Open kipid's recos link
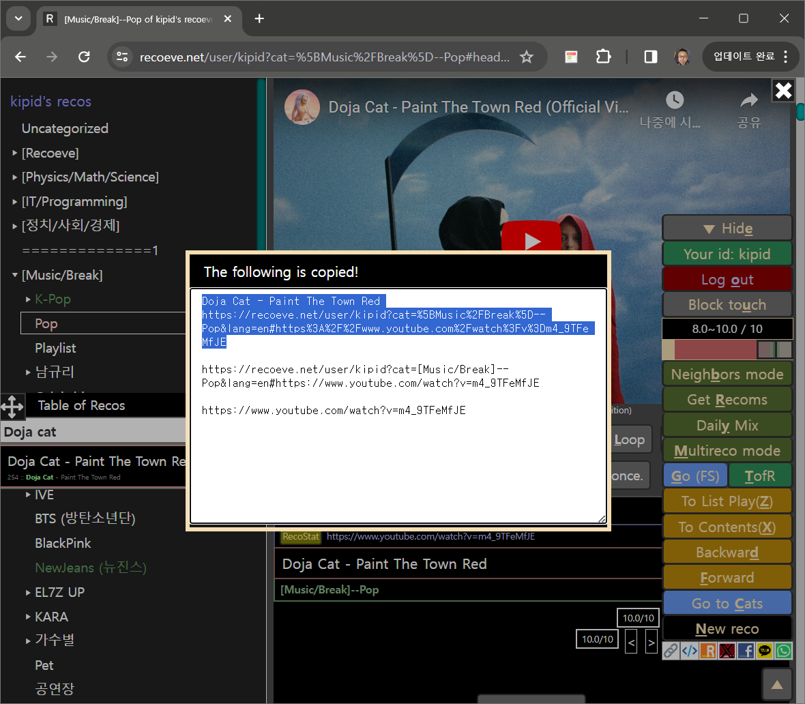The height and width of the screenshot is (704, 805). 51,102
